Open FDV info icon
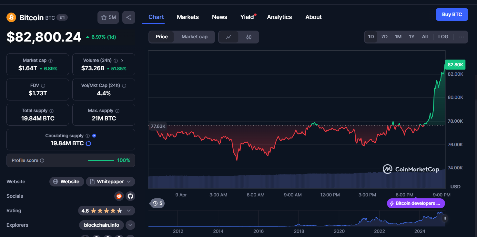The image size is (477, 237). (x=43, y=86)
